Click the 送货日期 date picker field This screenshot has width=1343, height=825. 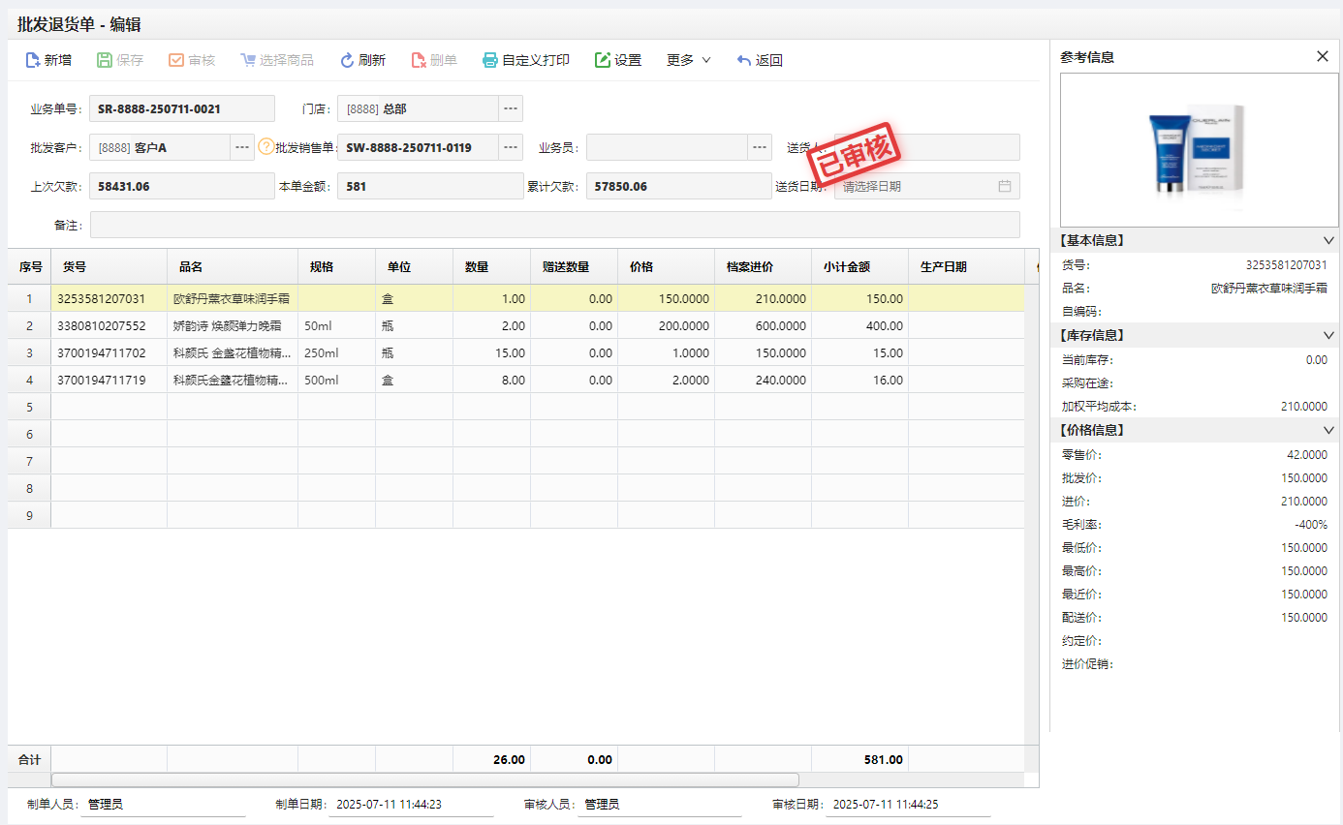pyautogui.click(x=927, y=186)
